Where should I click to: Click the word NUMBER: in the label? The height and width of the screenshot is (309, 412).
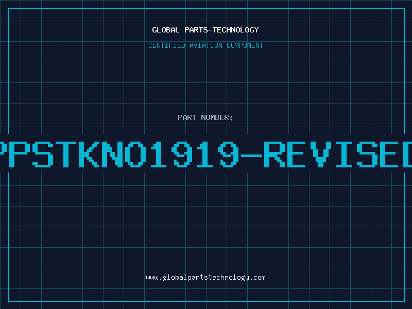click(x=217, y=117)
